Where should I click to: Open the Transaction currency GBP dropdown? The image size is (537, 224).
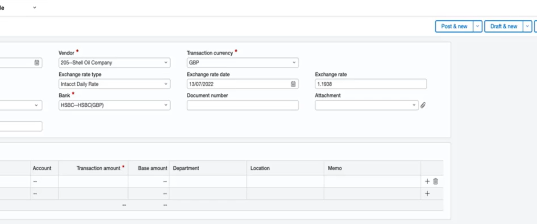(242, 63)
